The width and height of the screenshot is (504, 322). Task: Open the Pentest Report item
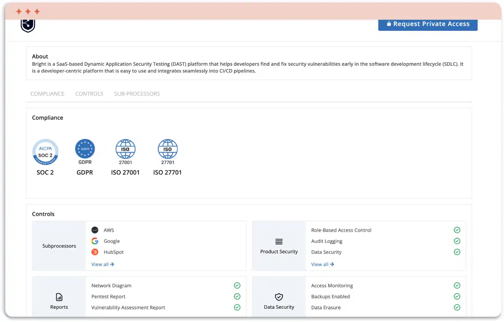point(108,296)
